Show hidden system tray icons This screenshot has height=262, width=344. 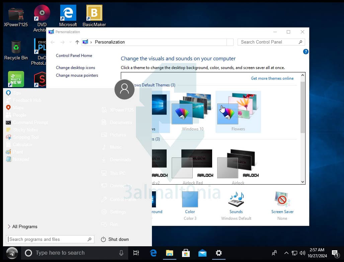tap(286, 253)
